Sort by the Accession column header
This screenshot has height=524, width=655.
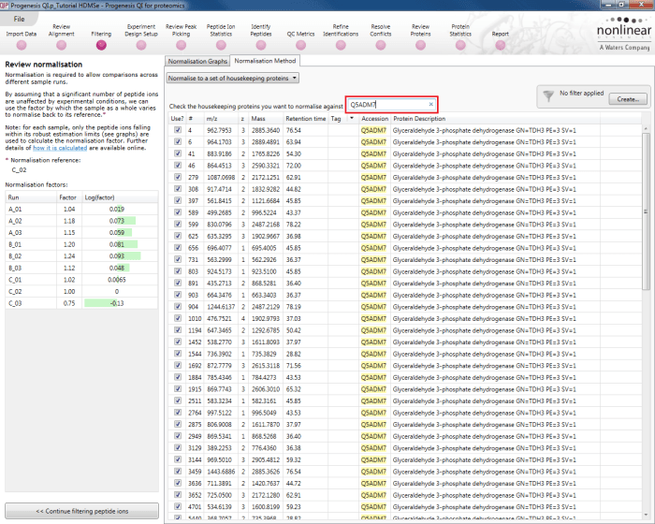[374, 119]
